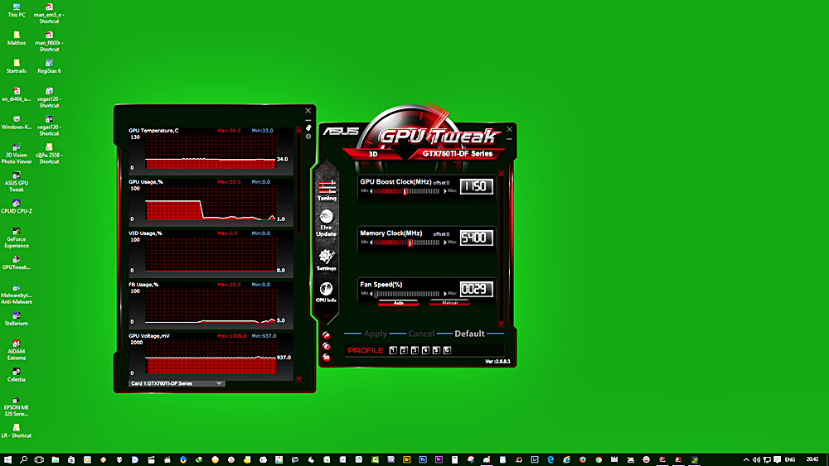Increase Fan Speed with right arrow

(444, 294)
